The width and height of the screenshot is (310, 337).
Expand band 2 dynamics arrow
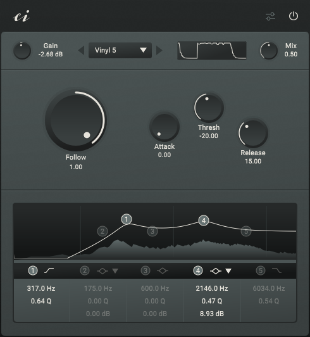(115, 271)
